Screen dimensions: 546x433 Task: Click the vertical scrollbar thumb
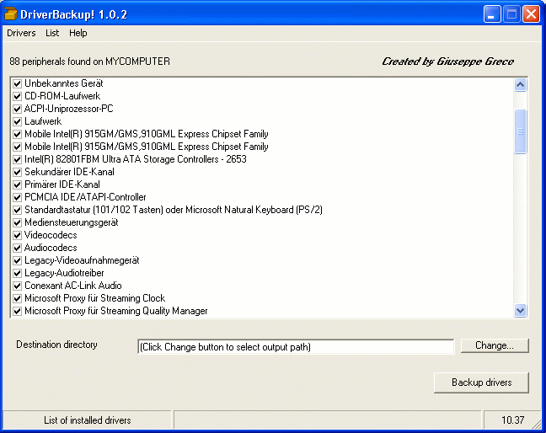pos(520,131)
